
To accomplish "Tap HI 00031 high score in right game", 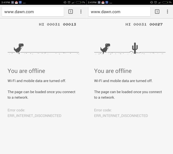I will click(x=136, y=24).
